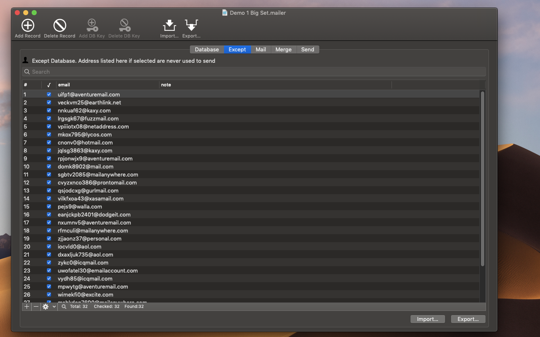Click the minus button below the list
The width and height of the screenshot is (540, 337).
(x=36, y=307)
